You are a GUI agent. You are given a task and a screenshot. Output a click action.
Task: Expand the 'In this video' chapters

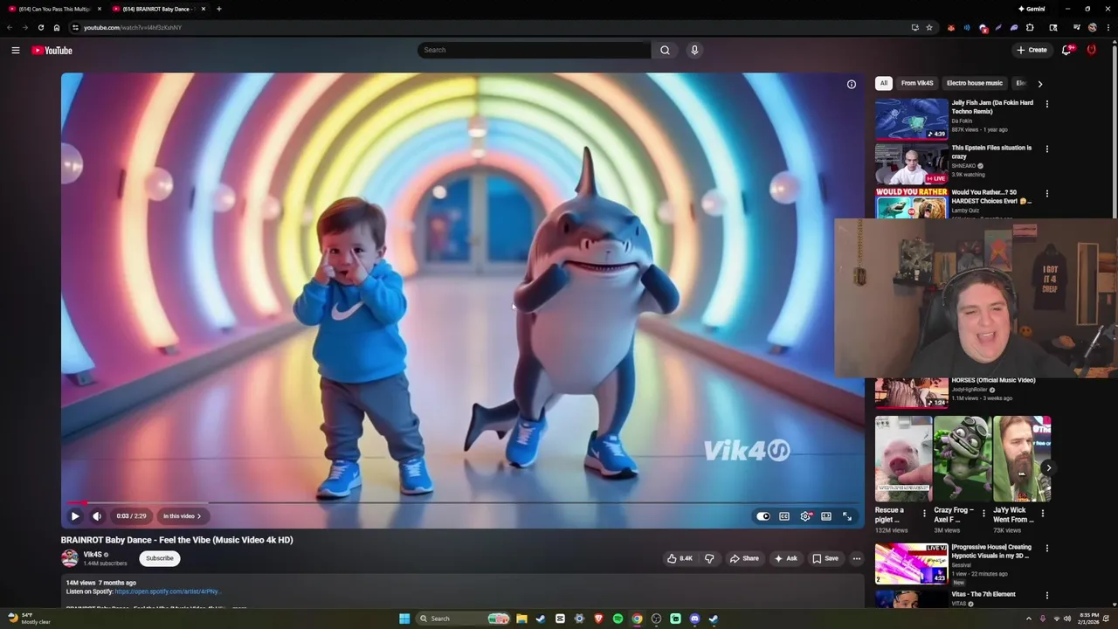[182, 516]
